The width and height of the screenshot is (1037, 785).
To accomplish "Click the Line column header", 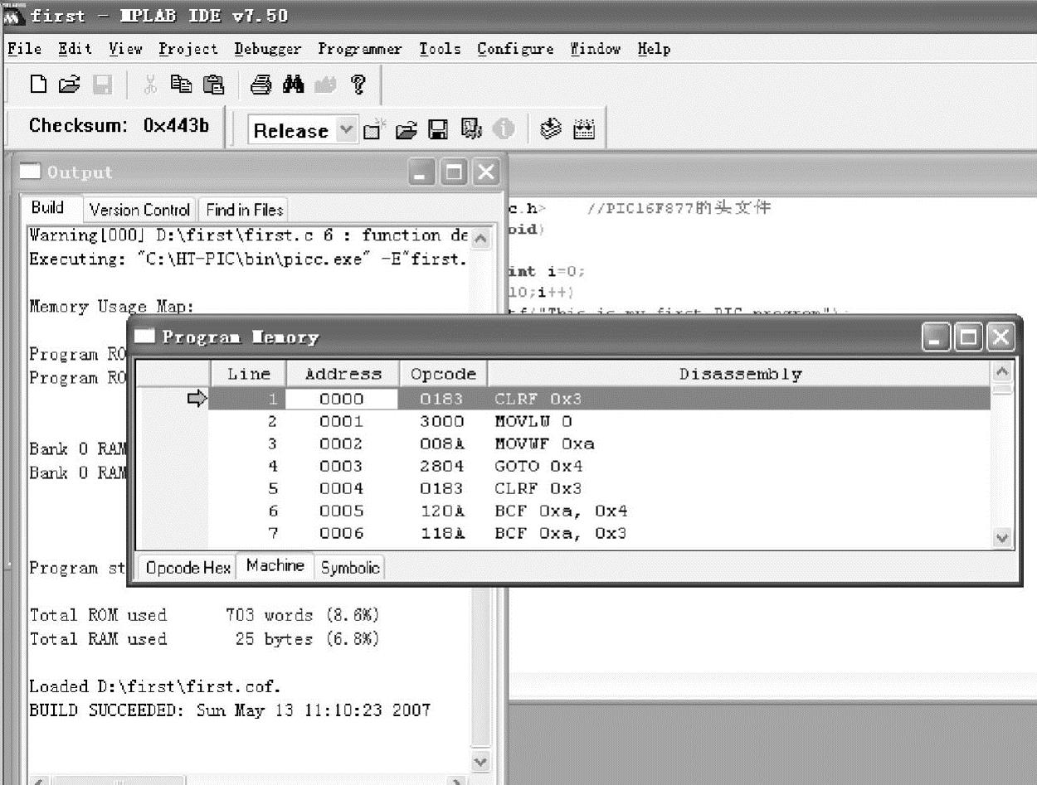I will coord(248,374).
